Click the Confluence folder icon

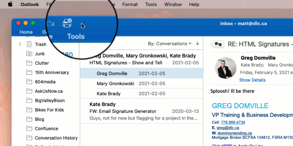[x=29, y=129]
